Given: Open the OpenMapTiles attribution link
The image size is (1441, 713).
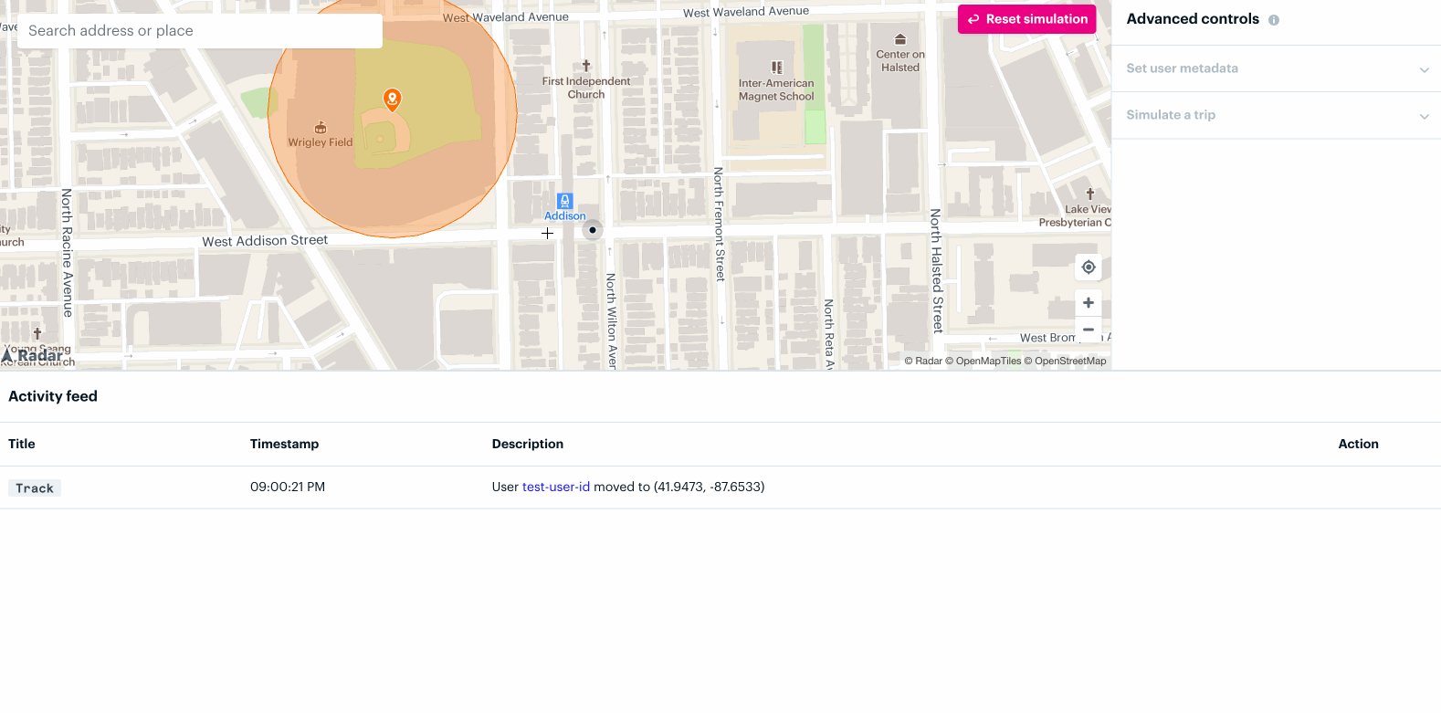Looking at the screenshot, I should (x=983, y=362).
